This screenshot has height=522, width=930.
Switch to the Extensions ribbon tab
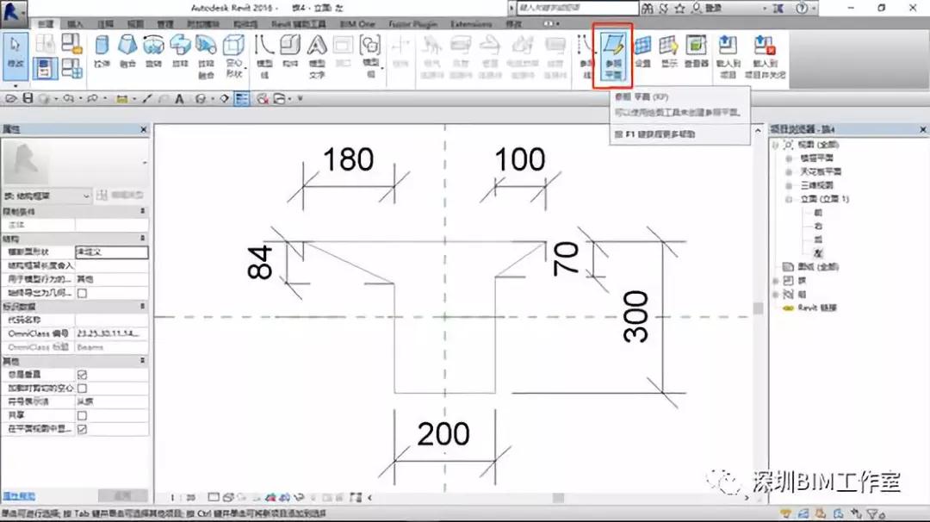(x=471, y=24)
